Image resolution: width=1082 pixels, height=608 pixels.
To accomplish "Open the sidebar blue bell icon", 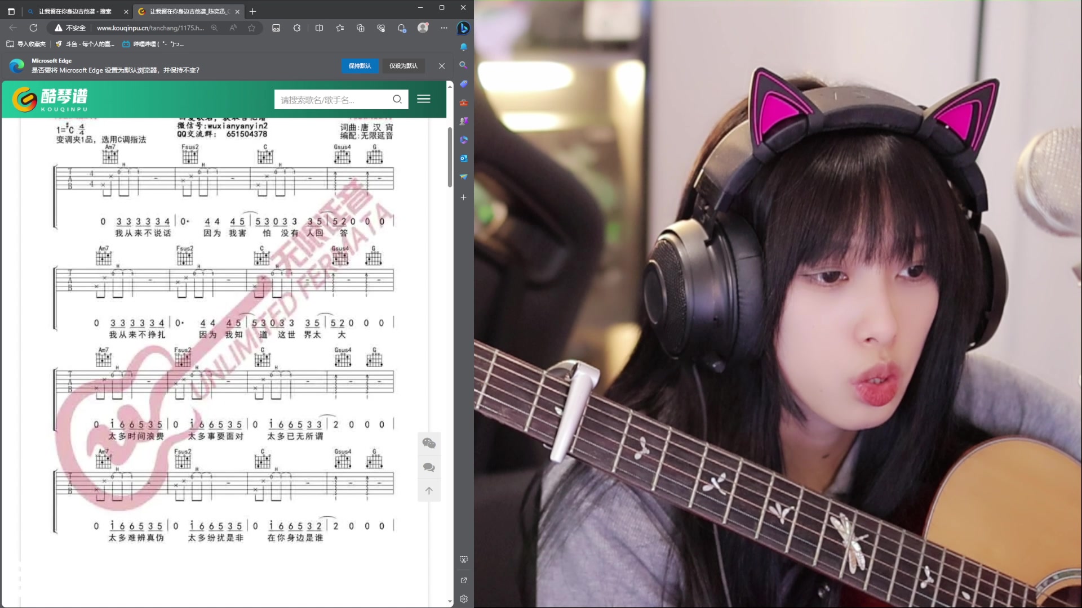I will pos(463,47).
